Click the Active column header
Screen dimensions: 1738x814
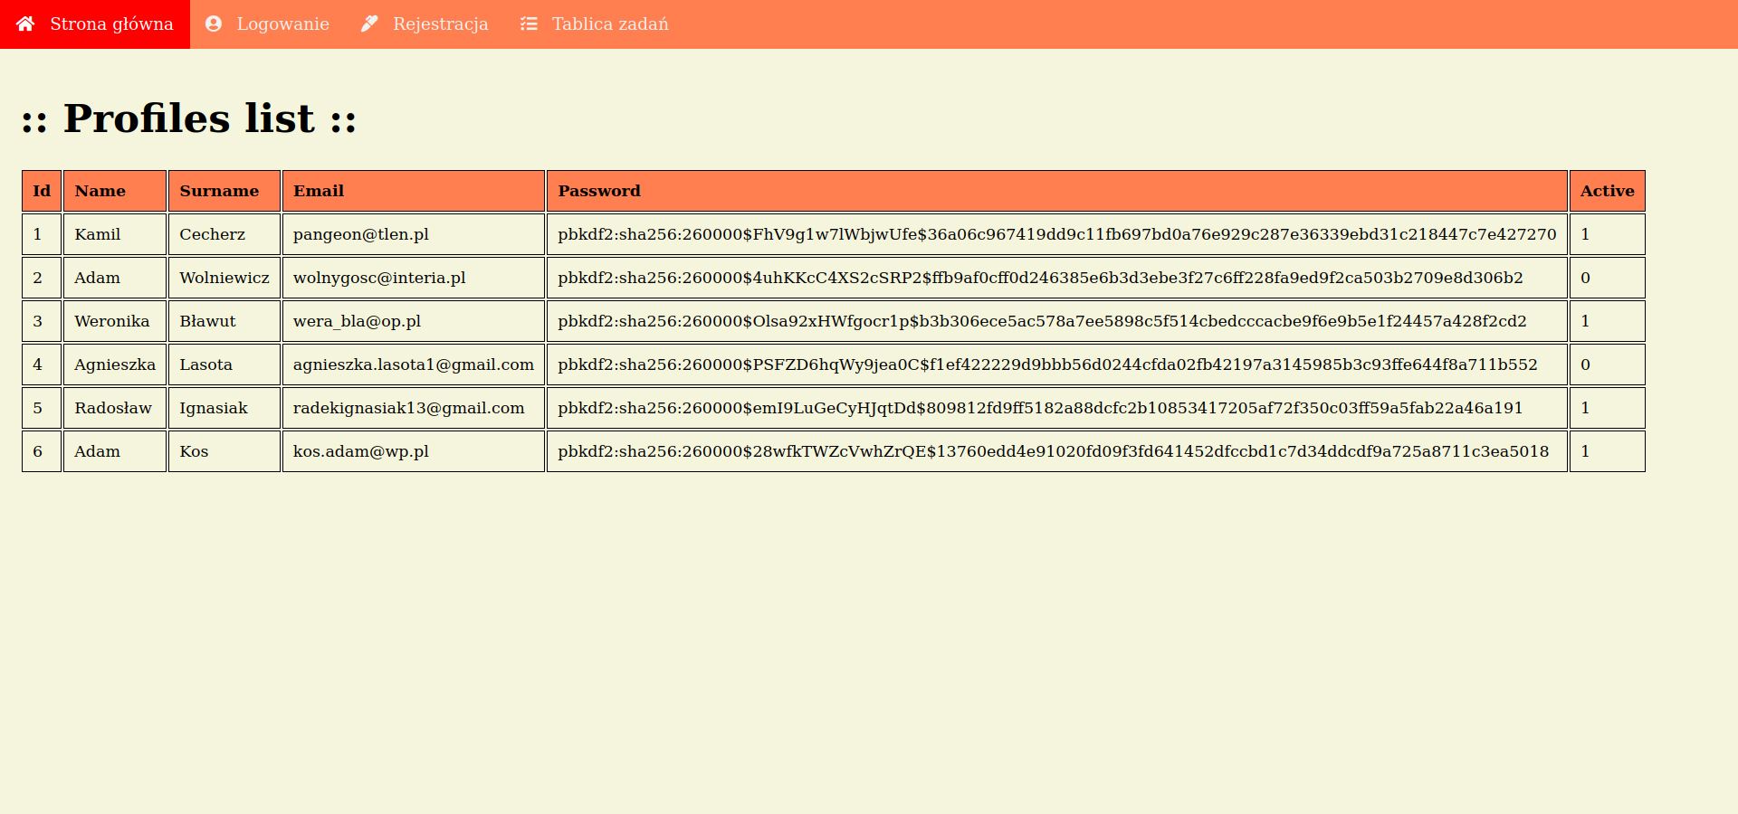1608,191
